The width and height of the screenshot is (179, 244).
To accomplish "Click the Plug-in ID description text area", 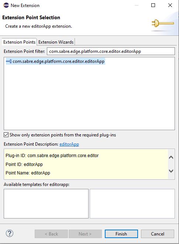I will pyautogui.click(x=86, y=164).
